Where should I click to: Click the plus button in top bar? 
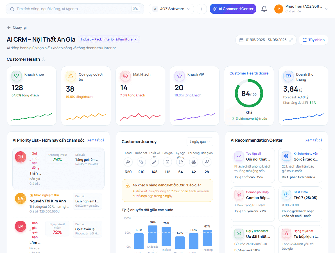[x=202, y=9]
